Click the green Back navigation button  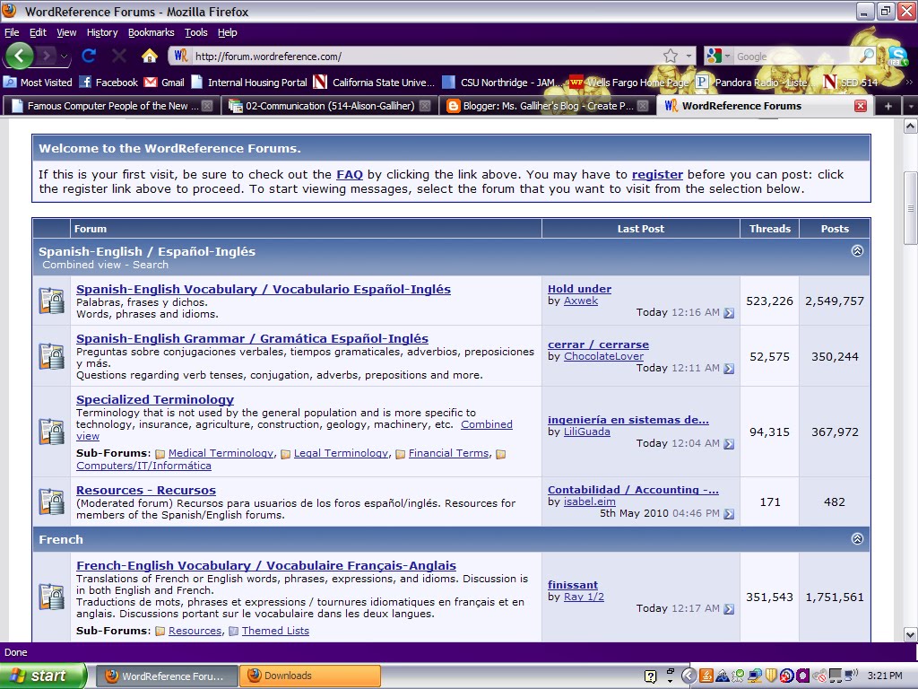20,57
